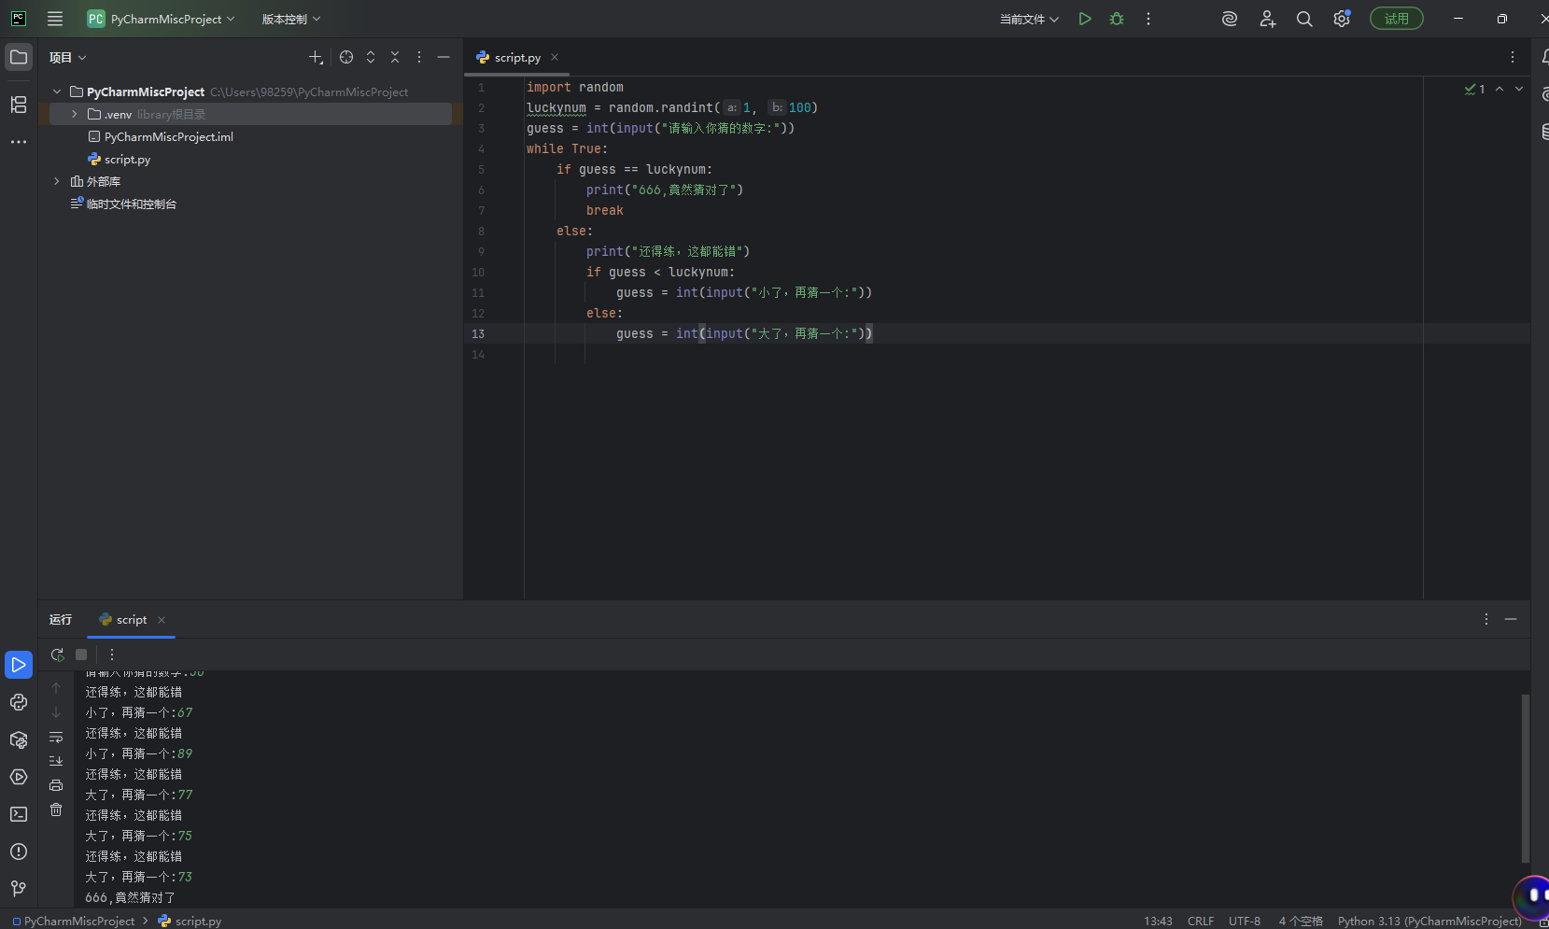
Task: Click the Python 3.13 interpreter in status bar
Action: point(1429,921)
